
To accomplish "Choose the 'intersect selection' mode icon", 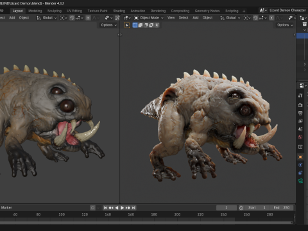I will click(x=157, y=25).
